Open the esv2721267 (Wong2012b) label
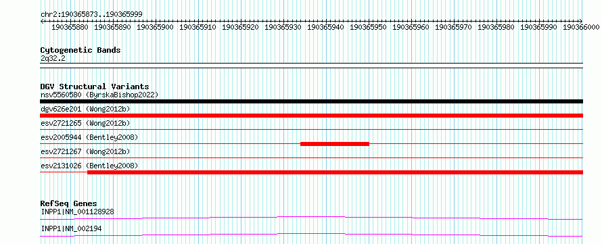The image size is (602, 244). coord(85,151)
